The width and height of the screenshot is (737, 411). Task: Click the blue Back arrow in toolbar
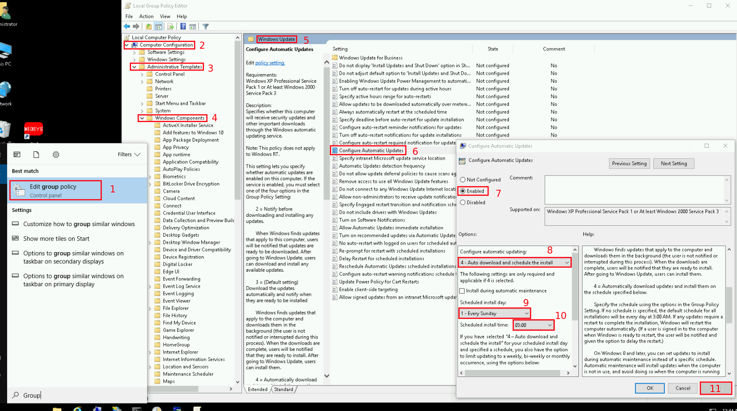coord(127,27)
